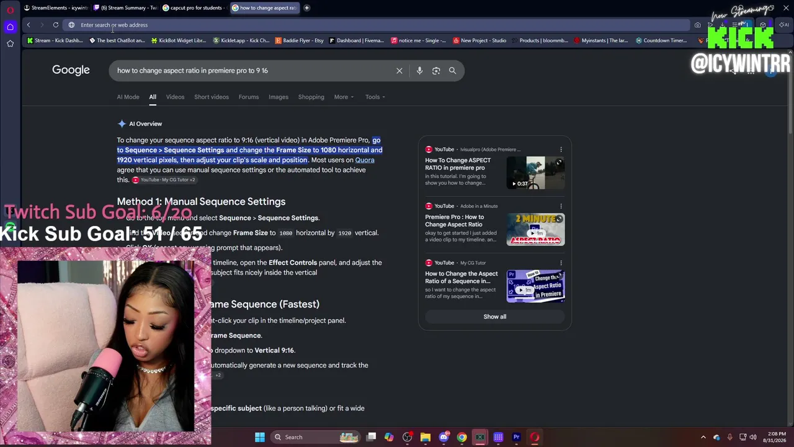Open the Google logo homepage link
Image resolution: width=794 pixels, height=447 pixels.
pos(71,70)
